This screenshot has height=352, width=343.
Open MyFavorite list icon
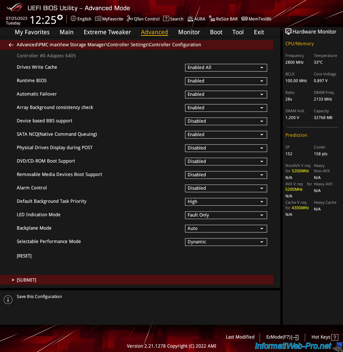click(98, 19)
